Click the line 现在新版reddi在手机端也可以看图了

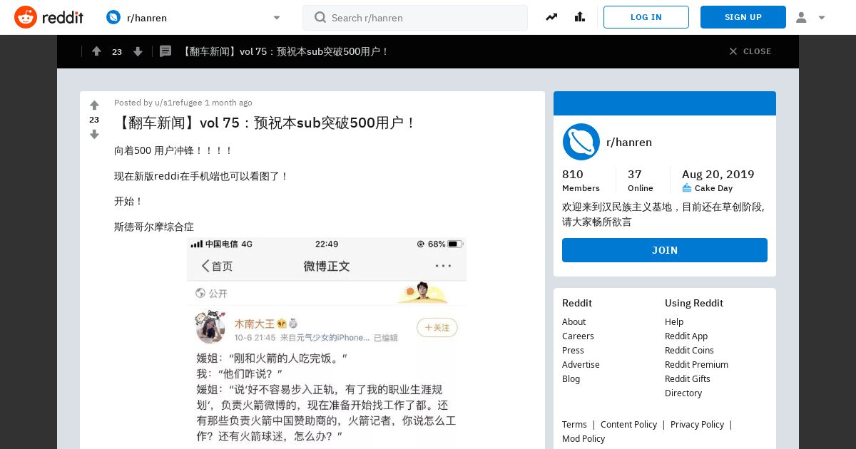point(202,176)
